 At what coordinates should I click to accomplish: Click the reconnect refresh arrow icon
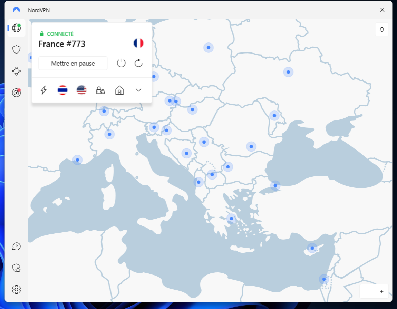coord(138,63)
